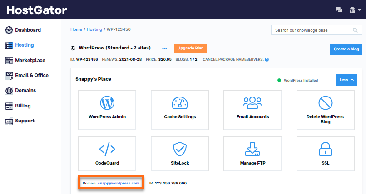Click the SSL label text

click(326, 163)
